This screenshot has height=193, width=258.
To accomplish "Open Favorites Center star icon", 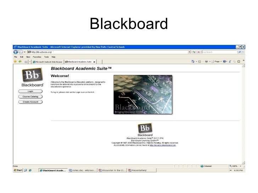I will pyautogui.click(x=15, y=62).
